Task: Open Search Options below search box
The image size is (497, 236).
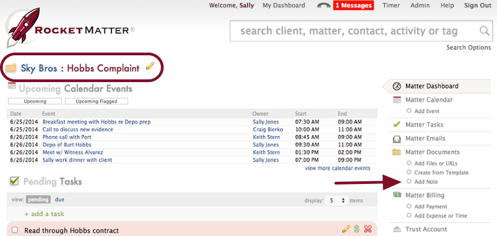Action: tap(468, 48)
